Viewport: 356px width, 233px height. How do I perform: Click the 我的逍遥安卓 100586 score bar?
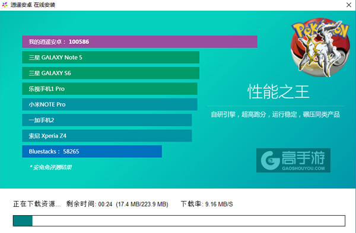pyautogui.click(x=139, y=42)
